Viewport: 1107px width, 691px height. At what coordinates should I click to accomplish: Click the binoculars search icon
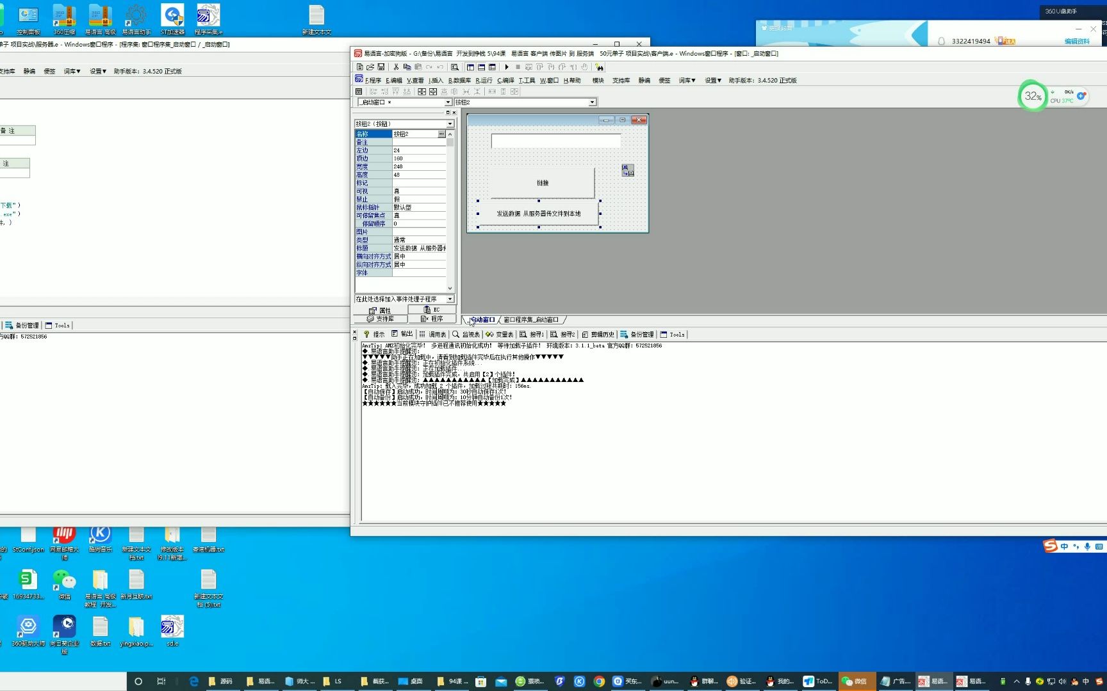(x=600, y=67)
